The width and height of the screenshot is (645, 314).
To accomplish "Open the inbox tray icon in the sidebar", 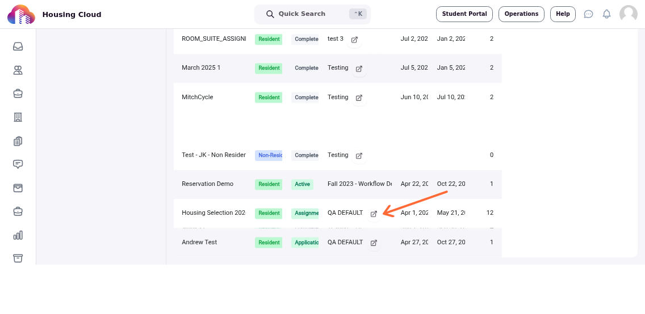I will point(18,46).
